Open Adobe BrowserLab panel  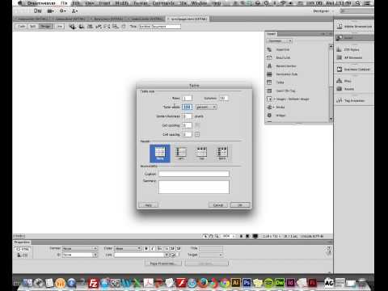coord(354,27)
